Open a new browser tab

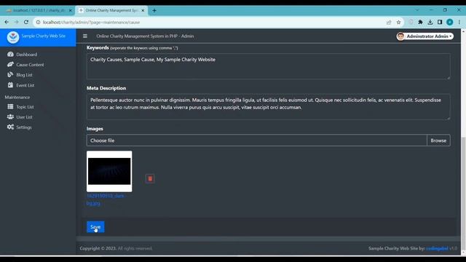pos(154,10)
